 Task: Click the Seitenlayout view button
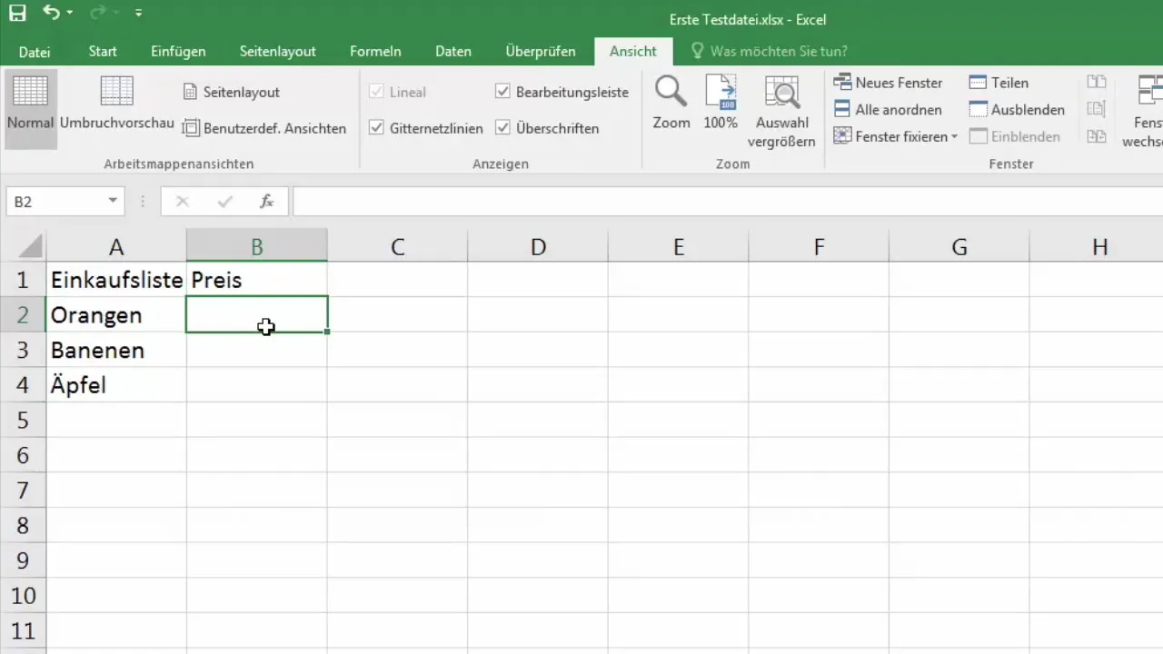point(232,92)
